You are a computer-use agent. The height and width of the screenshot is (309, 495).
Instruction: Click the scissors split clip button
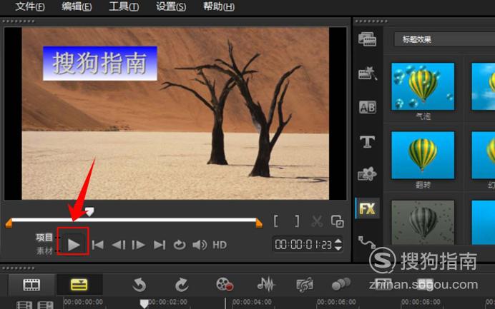click(317, 221)
